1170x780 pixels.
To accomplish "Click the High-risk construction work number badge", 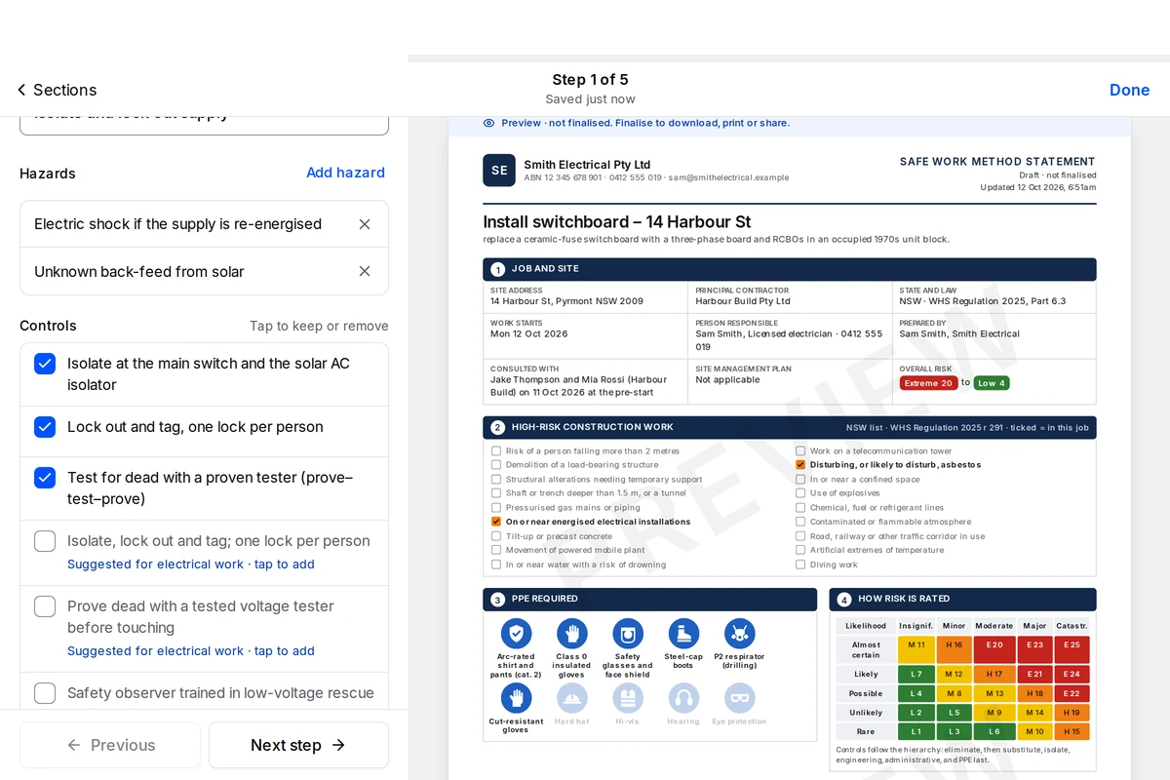I will tap(497, 427).
